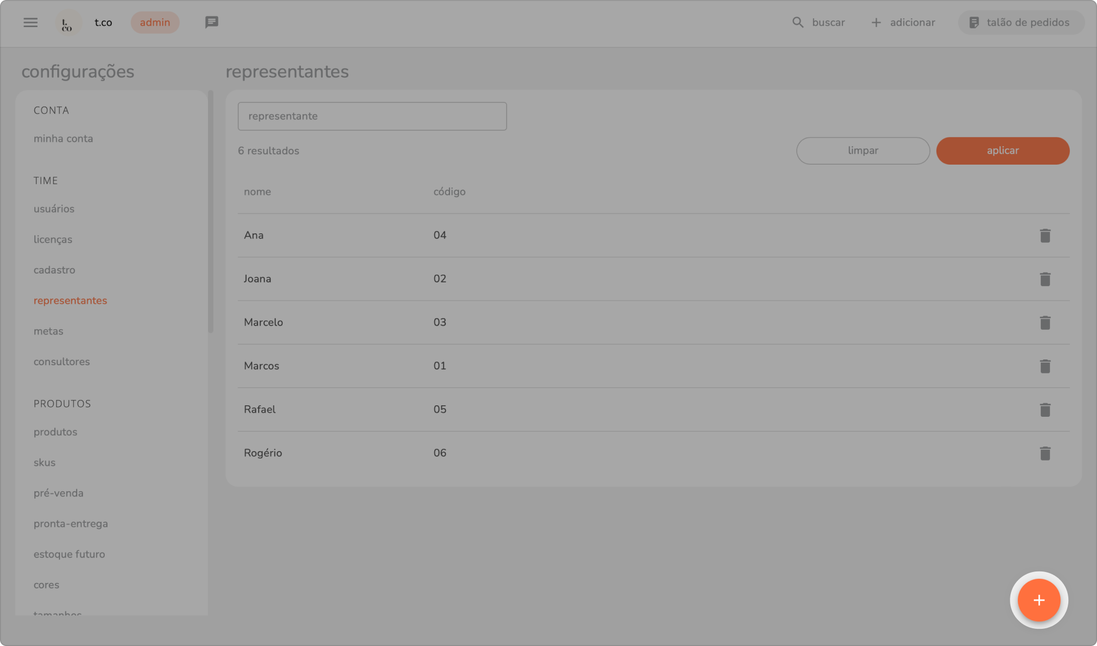Go to metas in sidebar
Screen dimensions: 1097x646
tap(48, 331)
